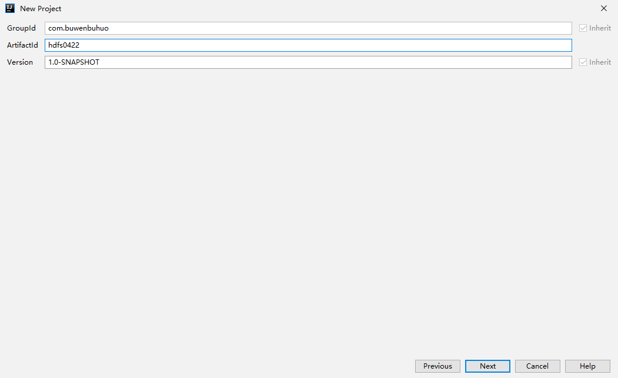Click the New Project title text

[x=41, y=9]
